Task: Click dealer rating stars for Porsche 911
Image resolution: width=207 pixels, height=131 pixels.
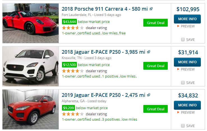Action: point(73,28)
